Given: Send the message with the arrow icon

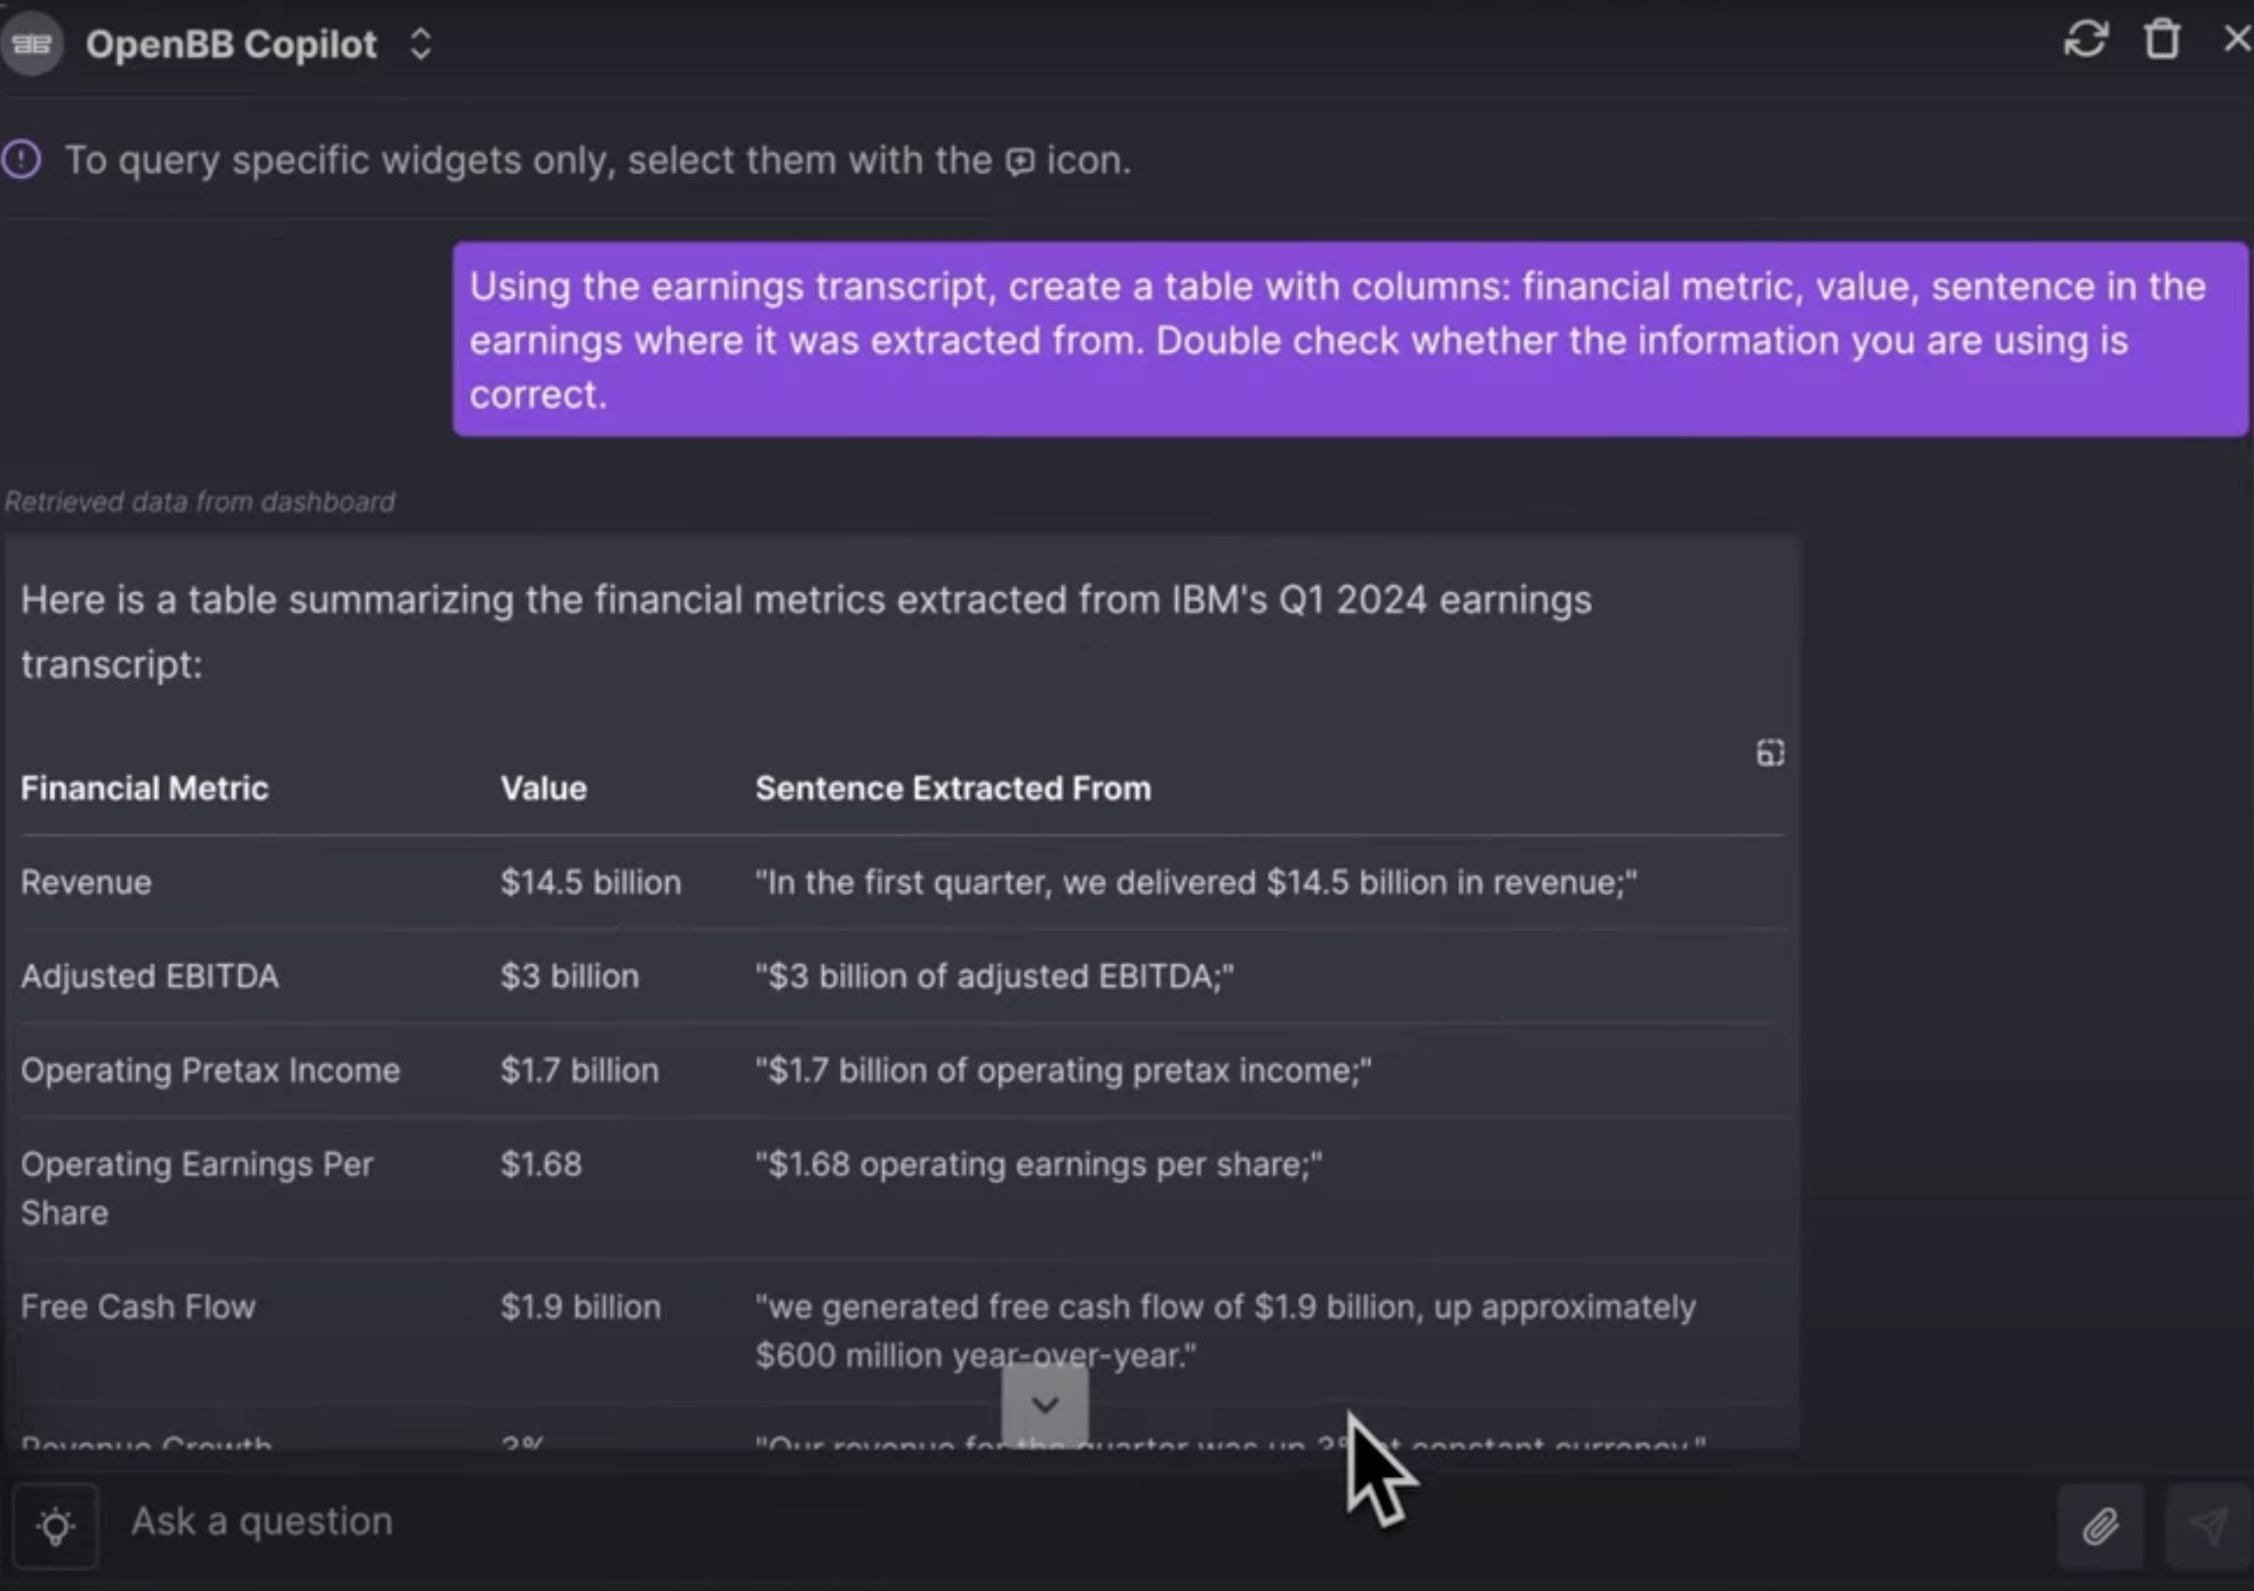Looking at the screenshot, I should pos(2209,1526).
